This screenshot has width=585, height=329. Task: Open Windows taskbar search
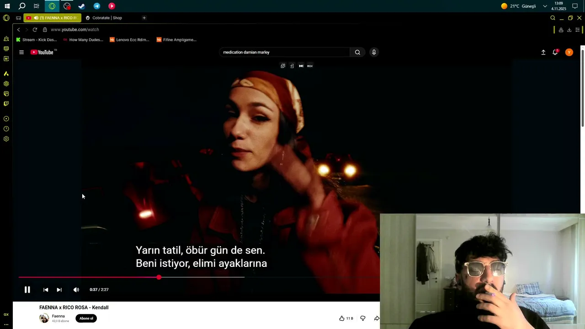22,6
